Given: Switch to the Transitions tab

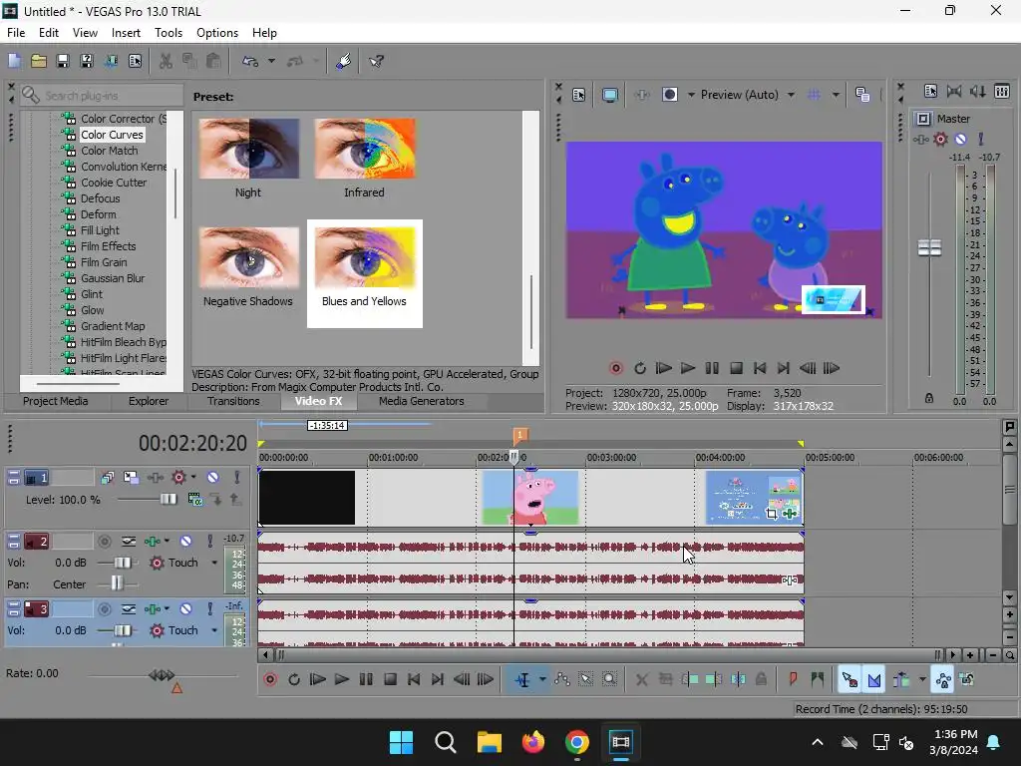Looking at the screenshot, I should coord(233,401).
